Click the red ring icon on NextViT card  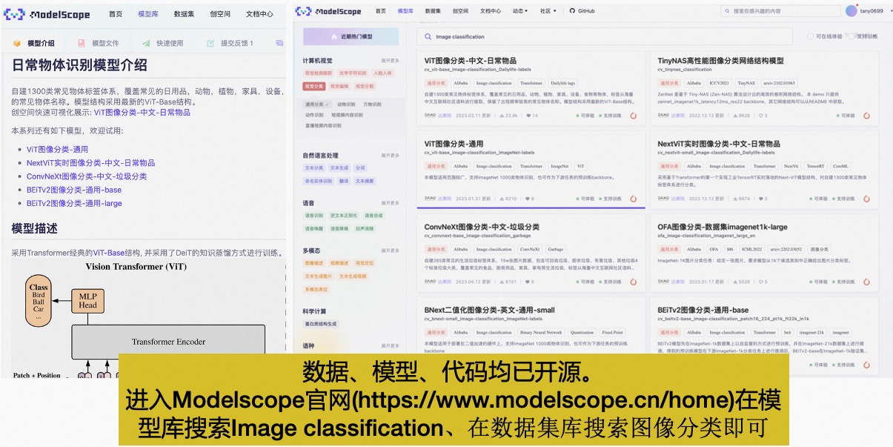(866, 199)
